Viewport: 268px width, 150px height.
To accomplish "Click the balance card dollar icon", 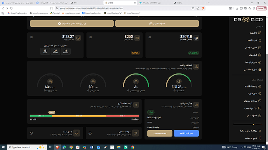I will click(x=196, y=38).
